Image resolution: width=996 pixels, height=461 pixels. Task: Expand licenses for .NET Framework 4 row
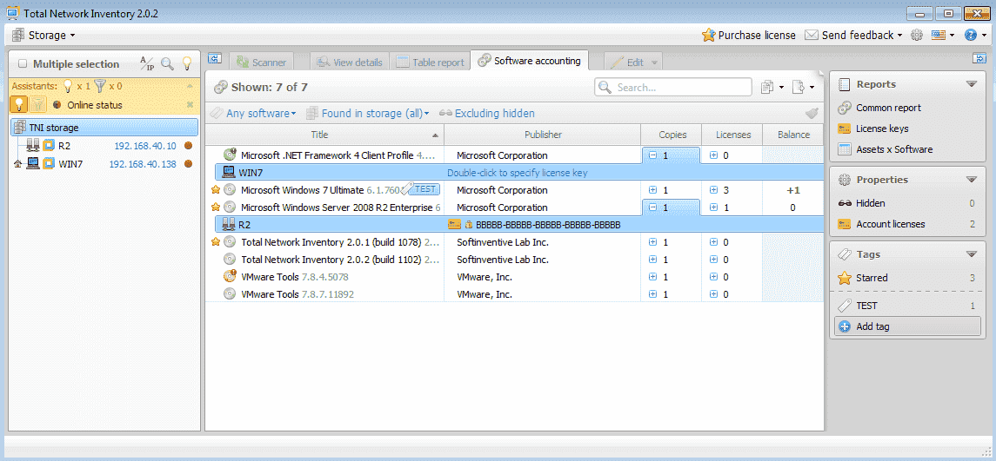click(x=713, y=155)
